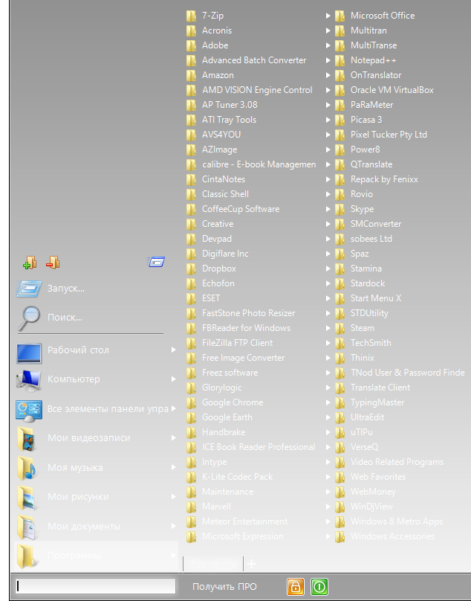
Task: Select the Windows 8 Metro Apps folder
Action: pyautogui.click(x=396, y=521)
